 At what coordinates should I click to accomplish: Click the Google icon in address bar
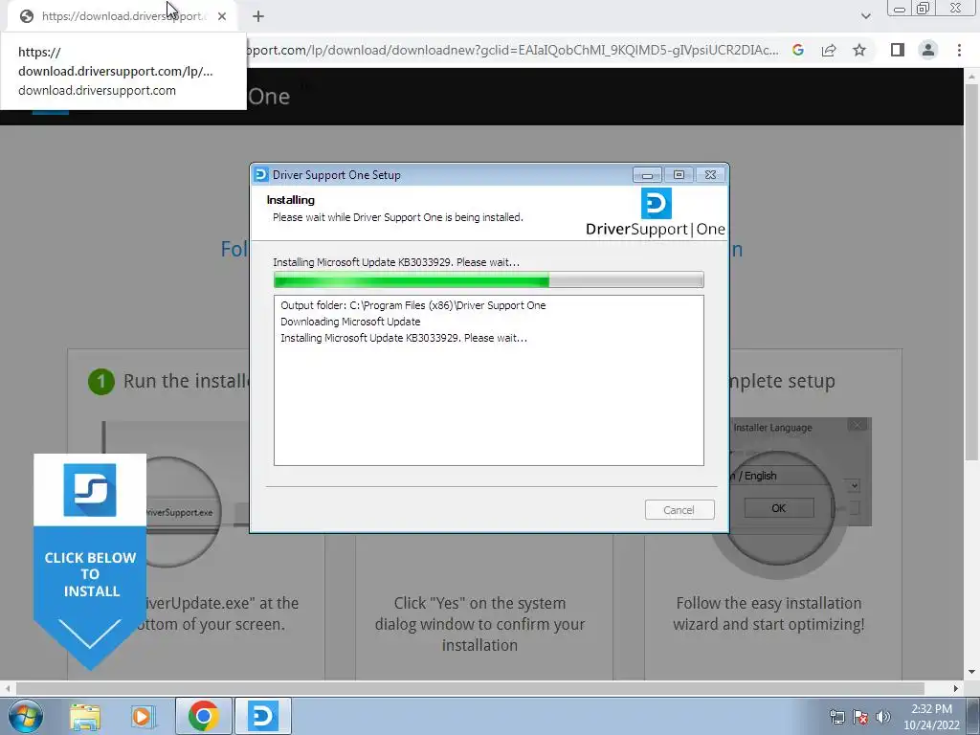(798, 50)
